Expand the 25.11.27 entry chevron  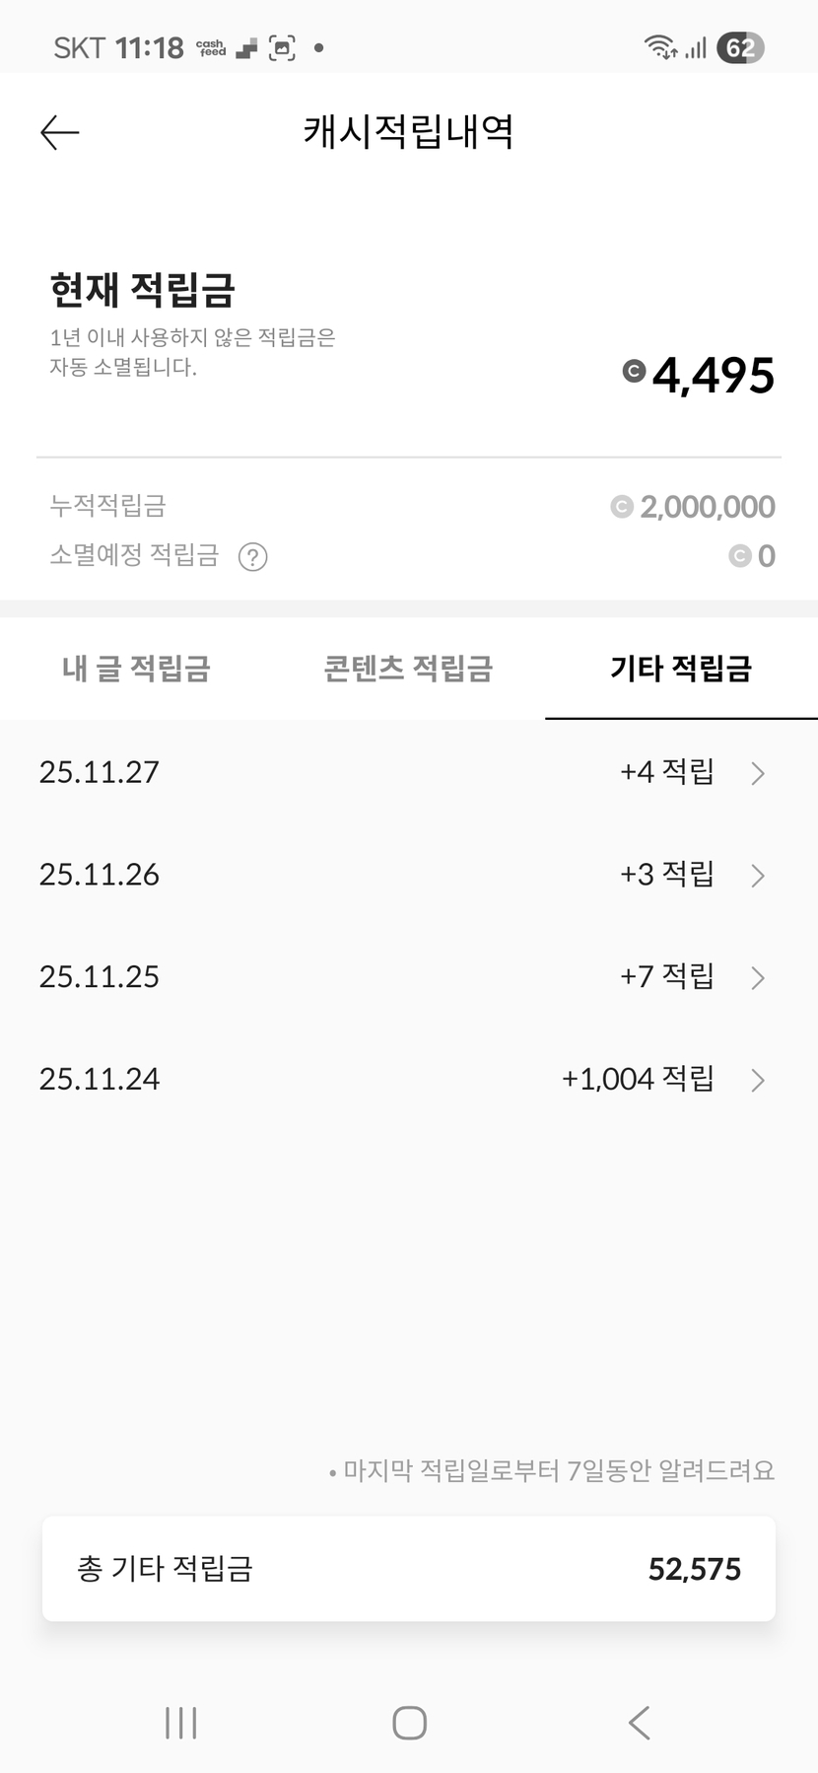(x=757, y=773)
